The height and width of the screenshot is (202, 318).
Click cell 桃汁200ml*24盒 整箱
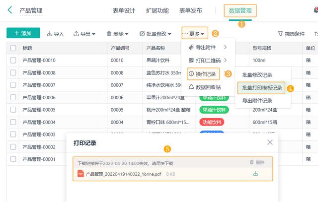[168, 110]
